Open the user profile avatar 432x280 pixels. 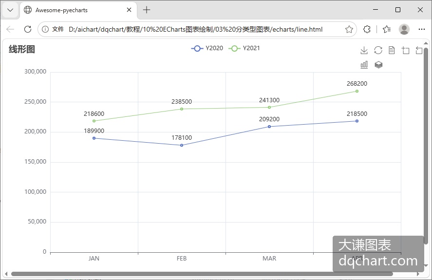(x=404, y=29)
